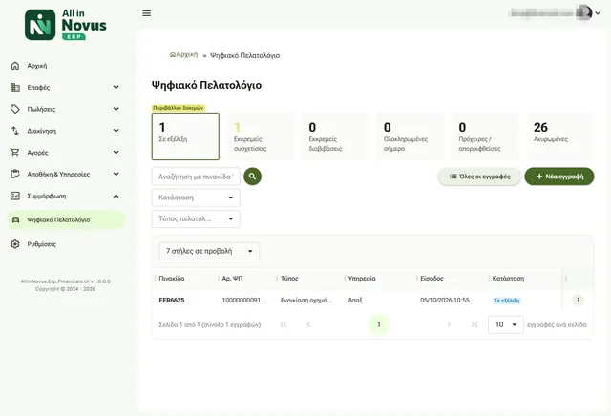Image resolution: width=611 pixels, height=416 pixels.
Task: Click the arrows icon beside Διακίνηση
Action: [x=15, y=131]
